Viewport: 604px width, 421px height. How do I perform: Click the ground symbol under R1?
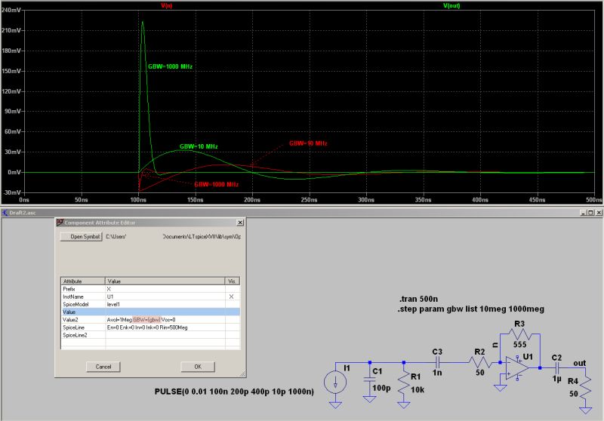point(404,404)
